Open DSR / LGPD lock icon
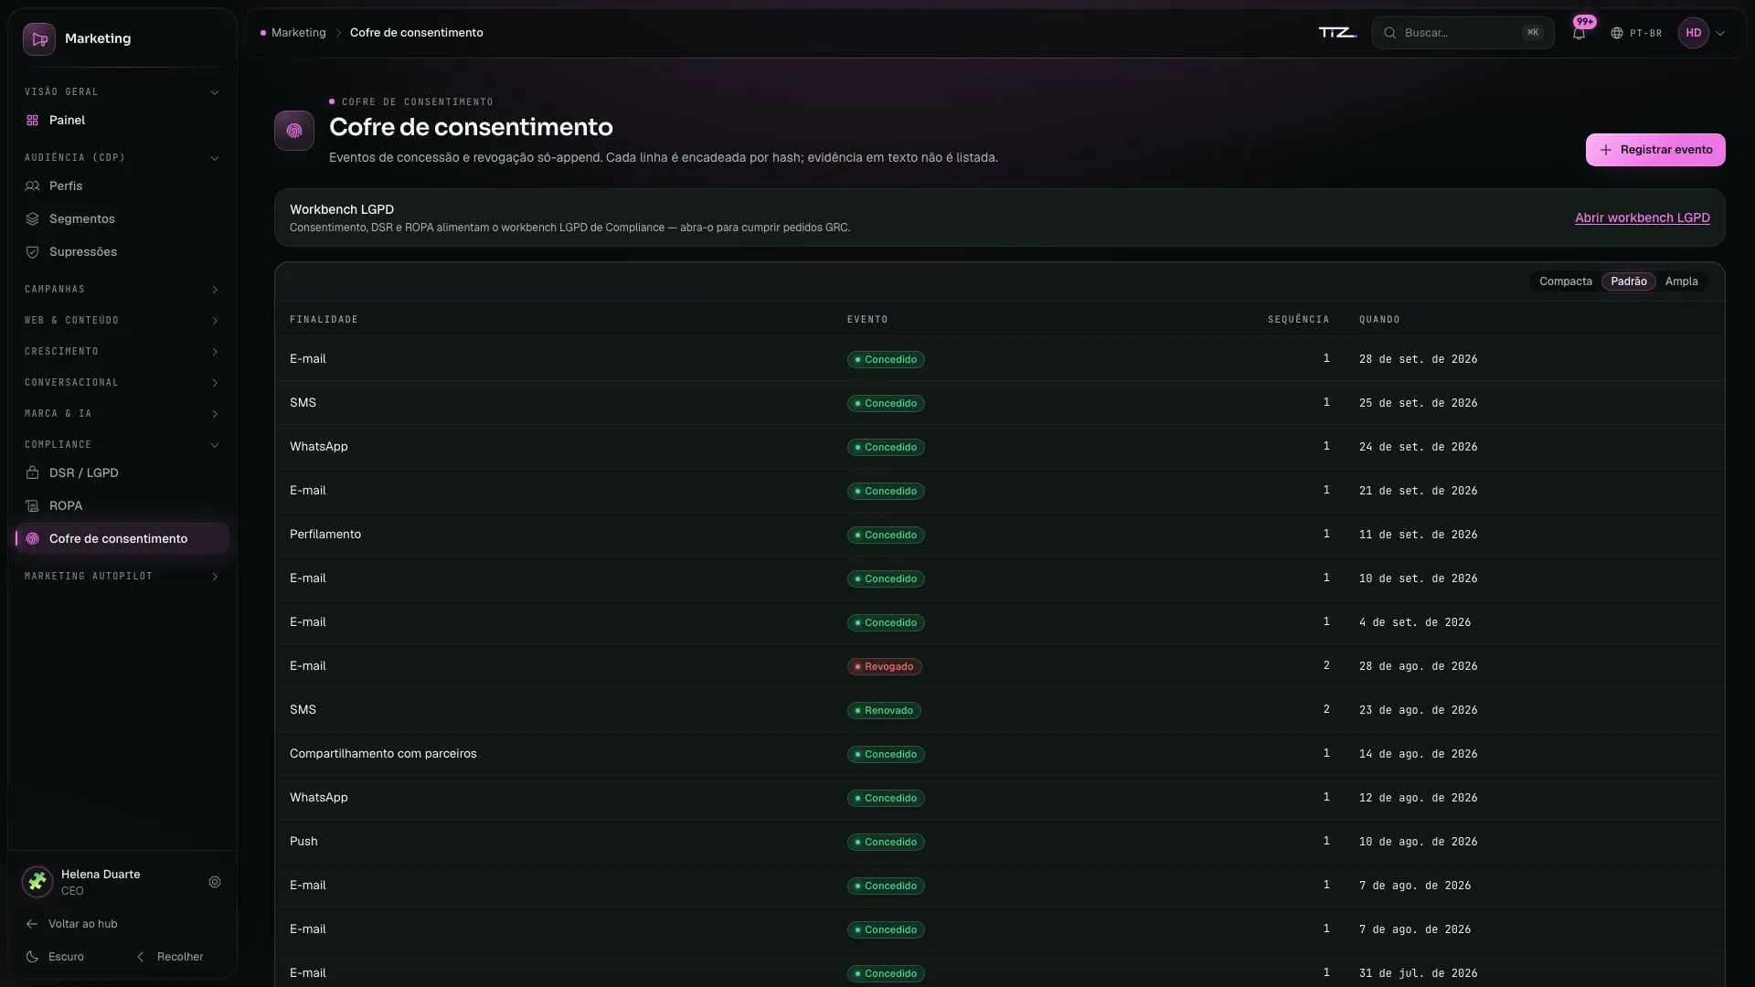This screenshot has height=987, width=1755. [x=33, y=473]
